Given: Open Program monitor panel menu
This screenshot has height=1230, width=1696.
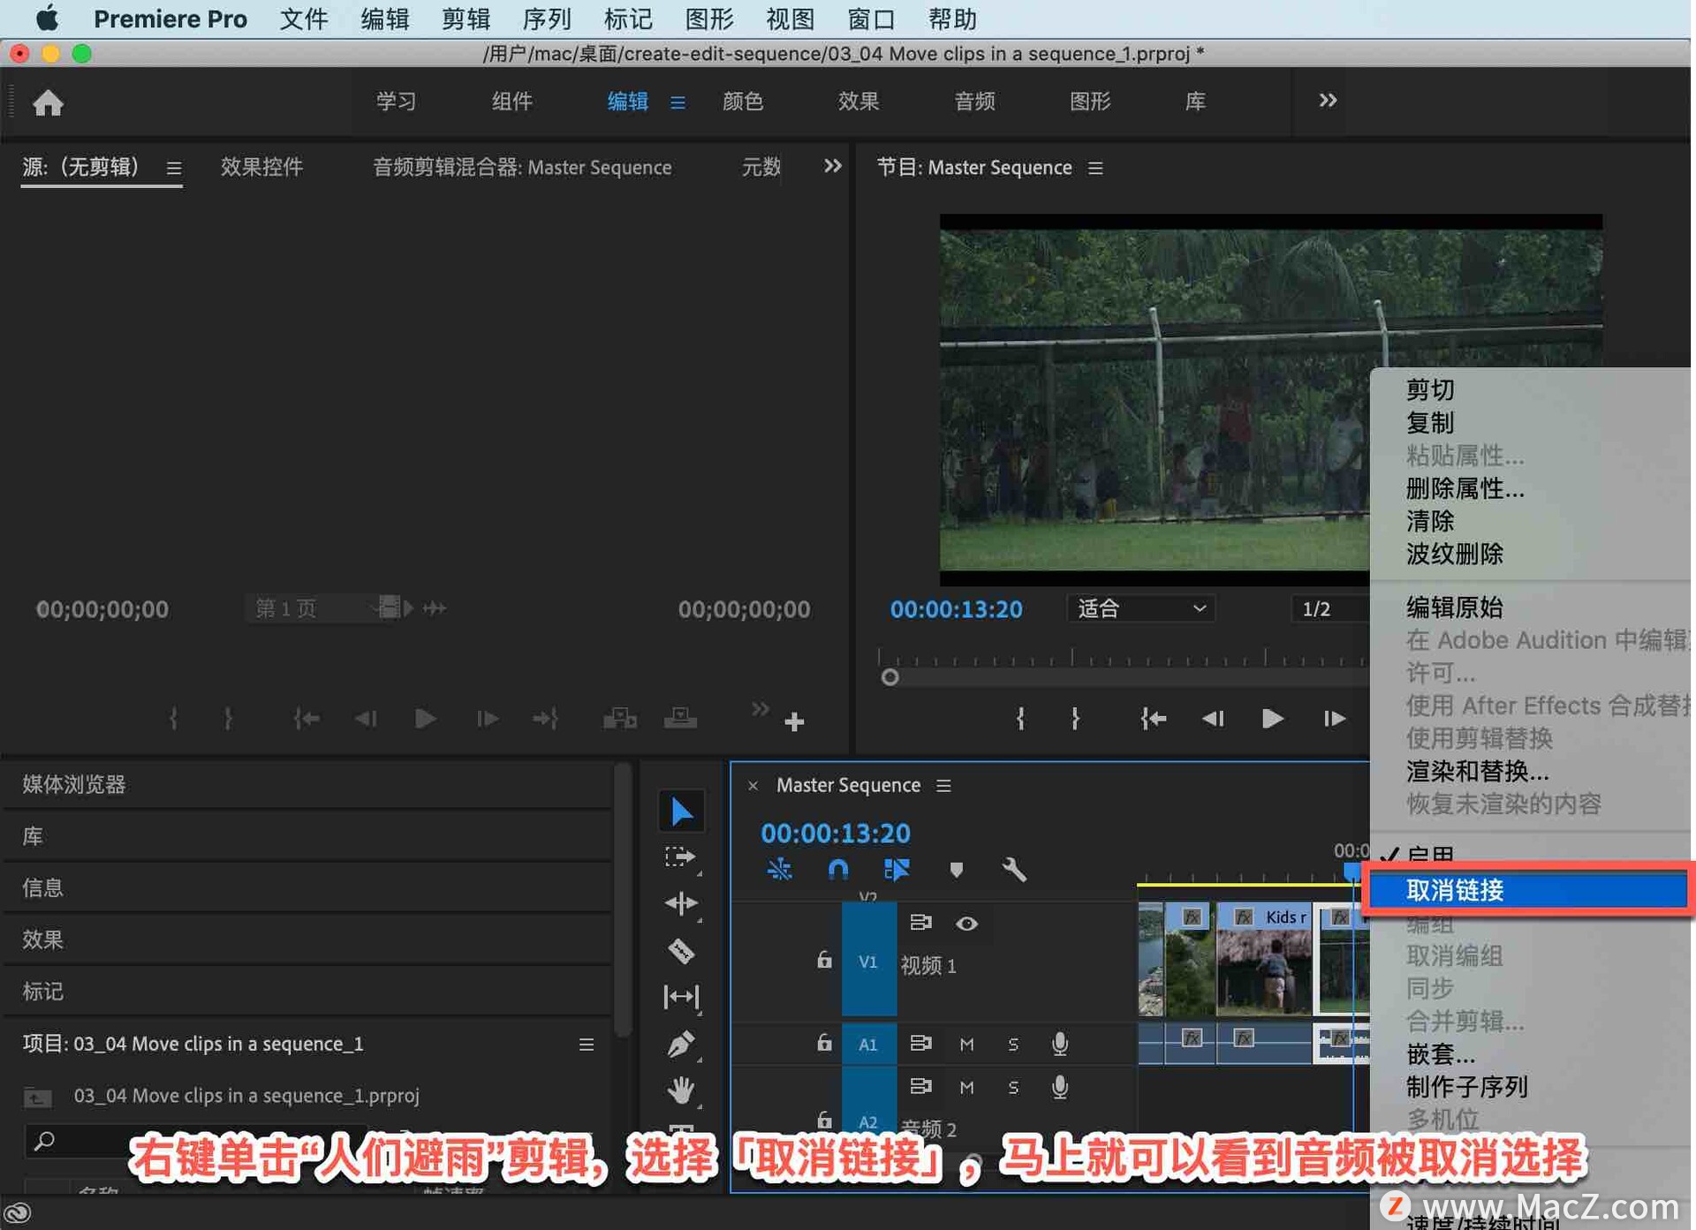Looking at the screenshot, I should pyautogui.click(x=1095, y=168).
